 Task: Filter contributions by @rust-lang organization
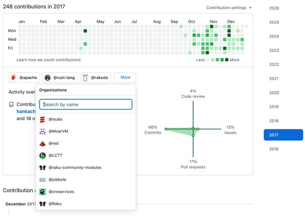click(60, 78)
